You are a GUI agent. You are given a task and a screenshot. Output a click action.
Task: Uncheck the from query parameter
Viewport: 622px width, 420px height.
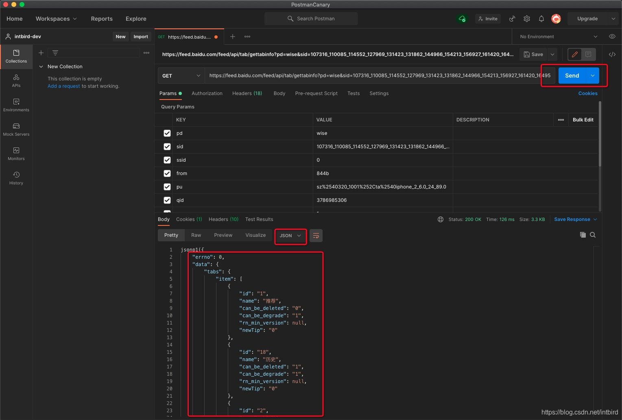point(167,173)
